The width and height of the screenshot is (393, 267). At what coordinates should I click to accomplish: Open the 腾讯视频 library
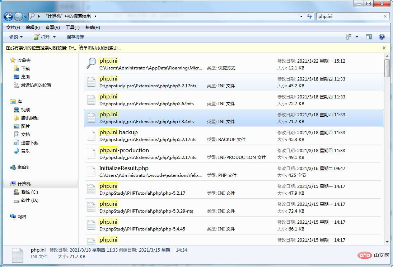(x=26, y=118)
